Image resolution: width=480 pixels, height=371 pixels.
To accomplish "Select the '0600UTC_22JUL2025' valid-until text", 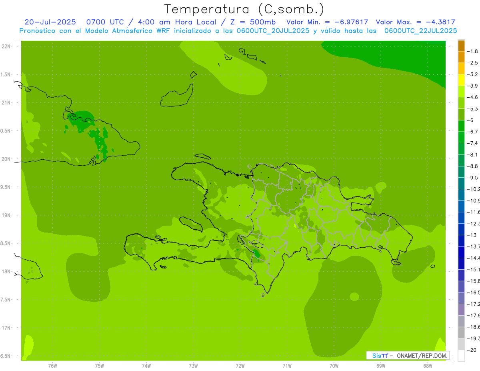I will point(420,31).
